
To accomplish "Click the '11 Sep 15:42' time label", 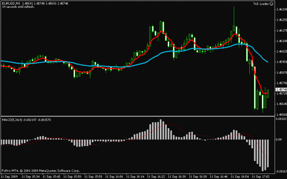I will pyautogui.click(x=51, y=176).
